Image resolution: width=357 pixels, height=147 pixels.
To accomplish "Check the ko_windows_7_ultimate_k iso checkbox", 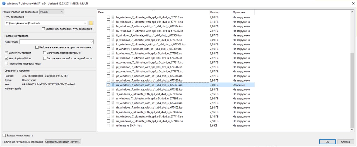I will coord(108,44).
